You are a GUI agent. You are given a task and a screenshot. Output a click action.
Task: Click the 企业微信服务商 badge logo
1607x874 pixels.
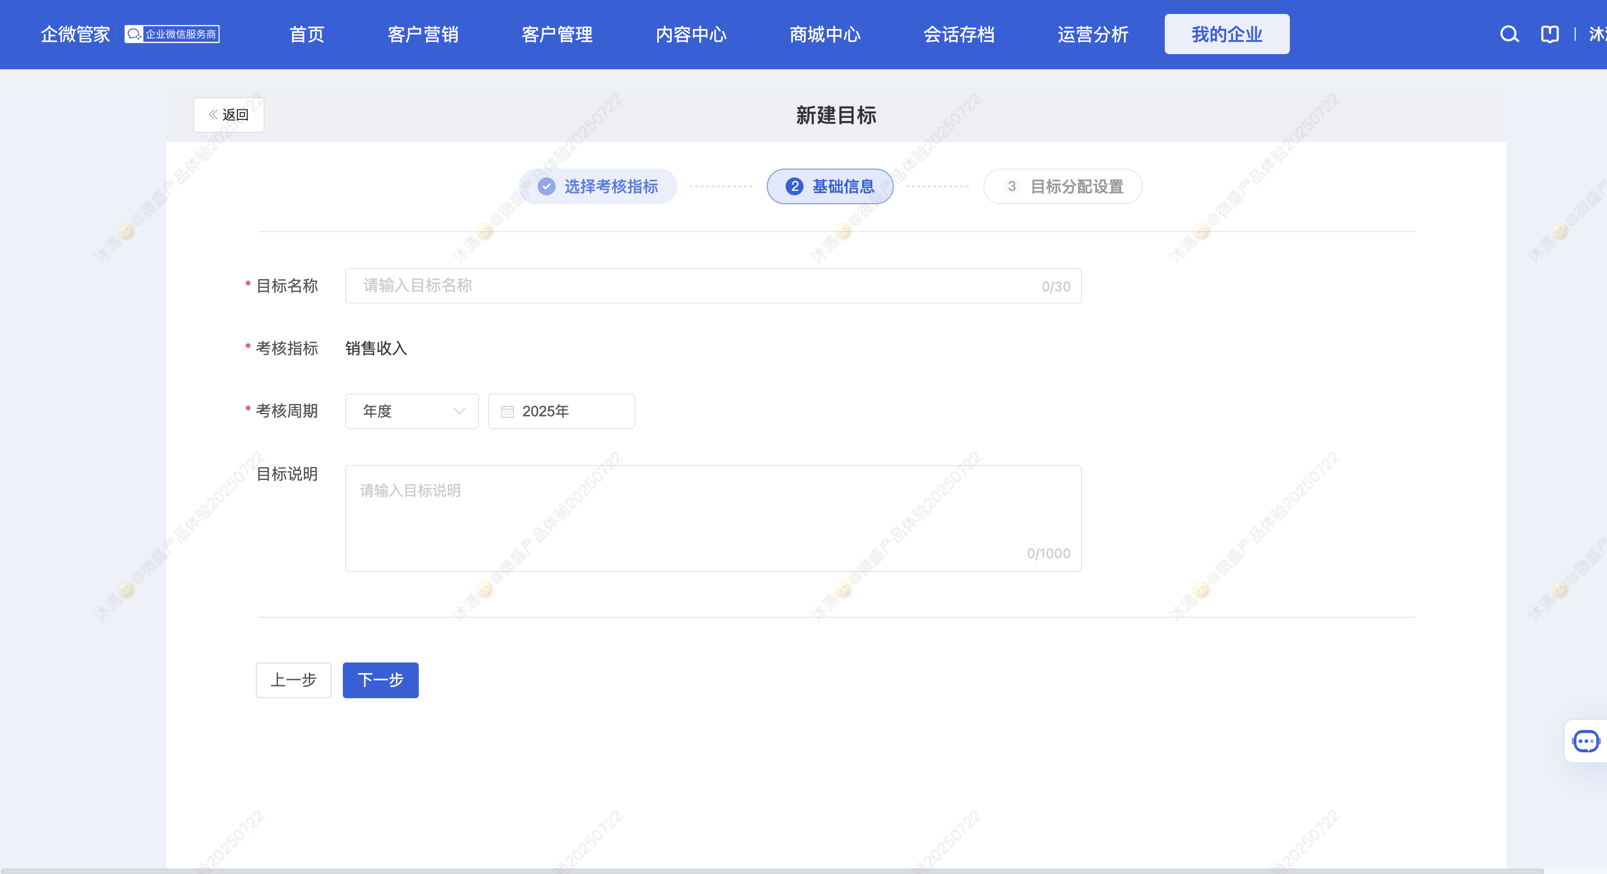(172, 34)
